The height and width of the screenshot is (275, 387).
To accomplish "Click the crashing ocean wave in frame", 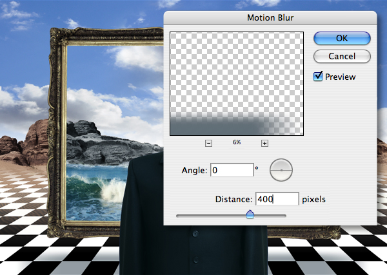I will click(108, 189).
